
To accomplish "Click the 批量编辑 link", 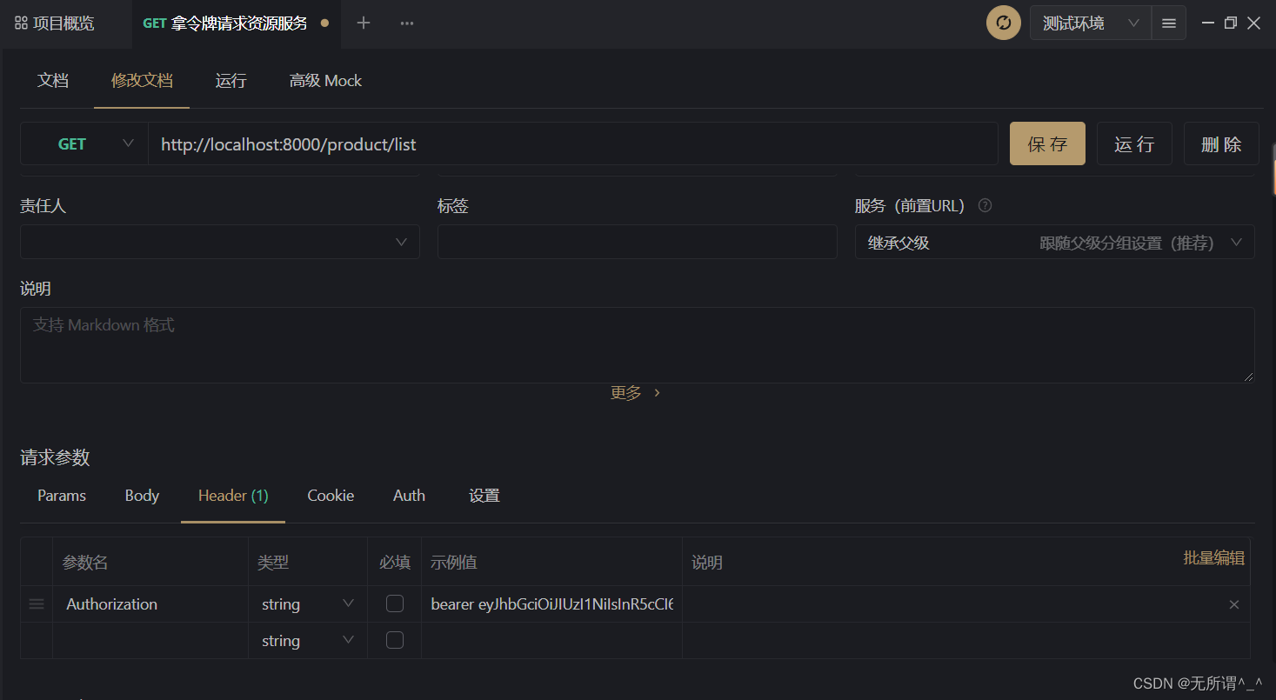I will coord(1214,557).
